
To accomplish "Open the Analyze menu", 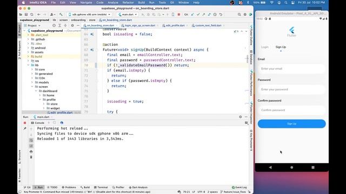I will [113, 3].
